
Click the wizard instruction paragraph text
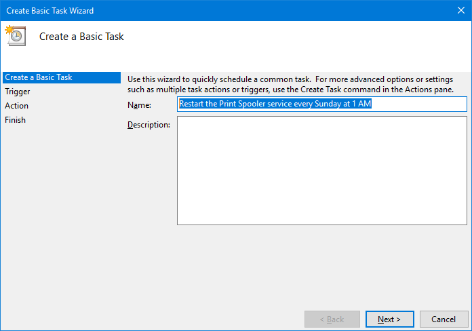tap(290, 84)
